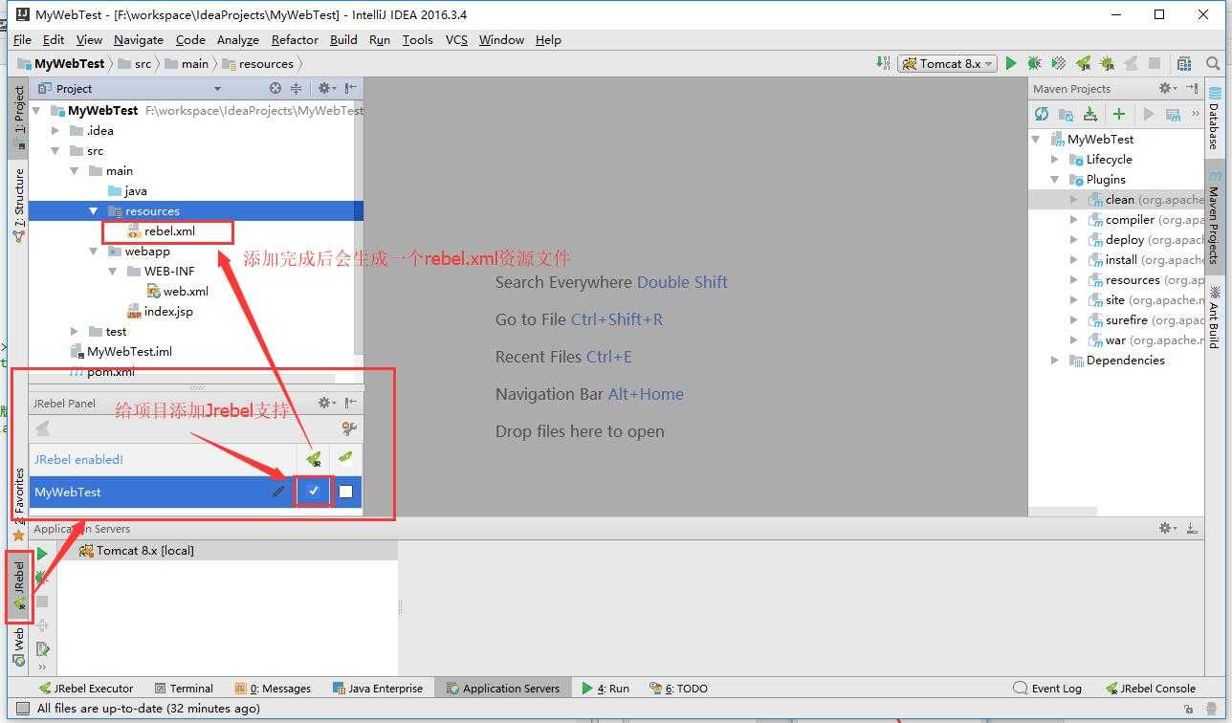Open the VCS menu
1232x723 pixels.
coord(456,39)
